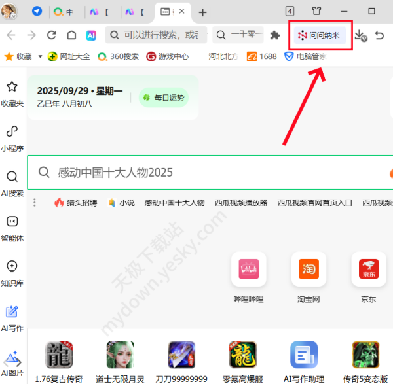
Task: Focus the main page search box
Action: [210, 172]
